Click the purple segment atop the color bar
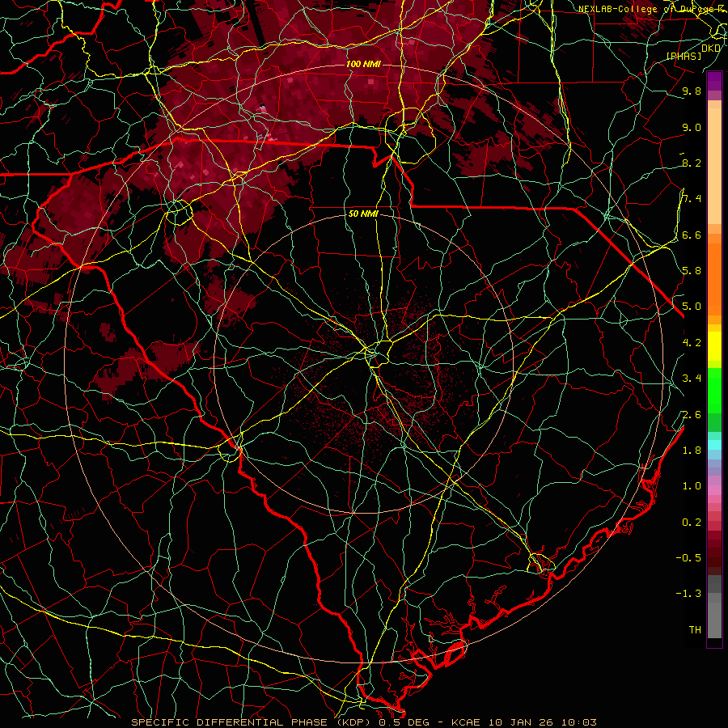This screenshot has height=728, width=728. 714,81
